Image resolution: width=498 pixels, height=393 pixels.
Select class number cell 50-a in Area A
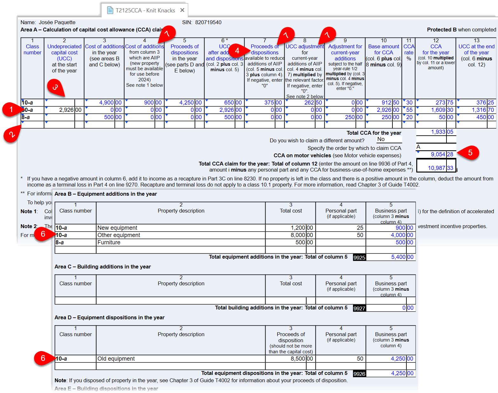(32, 110)
